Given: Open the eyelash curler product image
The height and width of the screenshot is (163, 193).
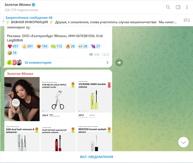Looking at the screenshot, I should 58,99.
